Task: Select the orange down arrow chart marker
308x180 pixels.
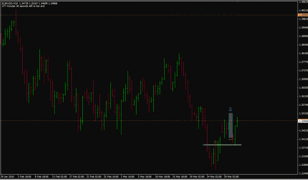Action: [215, 142]
